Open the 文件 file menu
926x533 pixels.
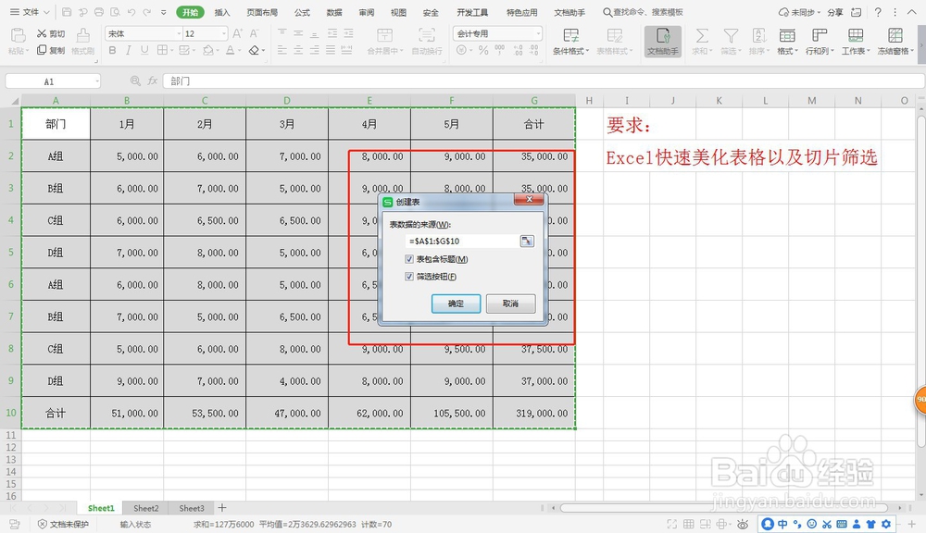30,12
